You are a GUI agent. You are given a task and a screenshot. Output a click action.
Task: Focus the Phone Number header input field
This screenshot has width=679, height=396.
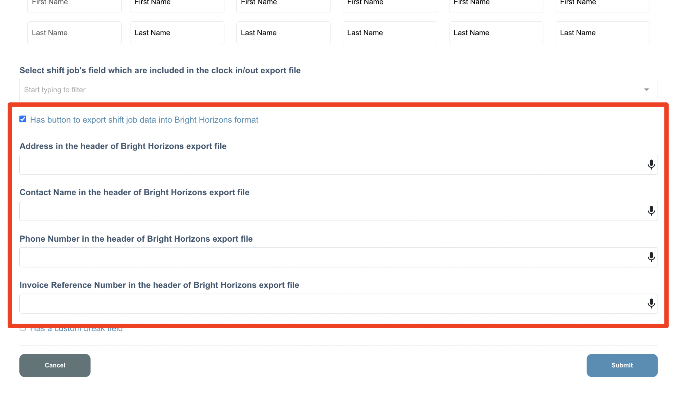click(x=338, y=257)
